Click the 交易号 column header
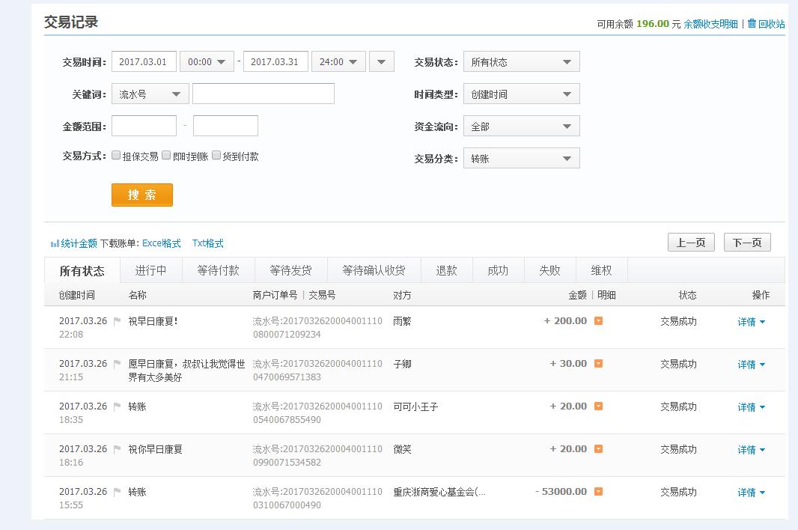Image resolution: width=798 pixels, height=530 pixels. [x=322, y=295]
